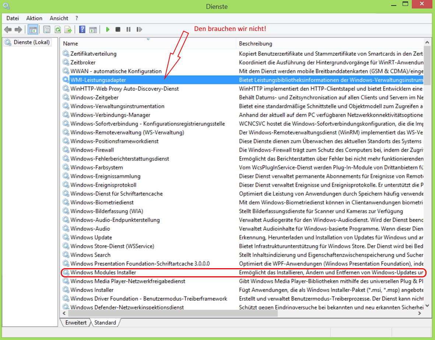Click the gear icon beside Windows Installer
This screenshot has height=340, width=435.
point(66,290)
